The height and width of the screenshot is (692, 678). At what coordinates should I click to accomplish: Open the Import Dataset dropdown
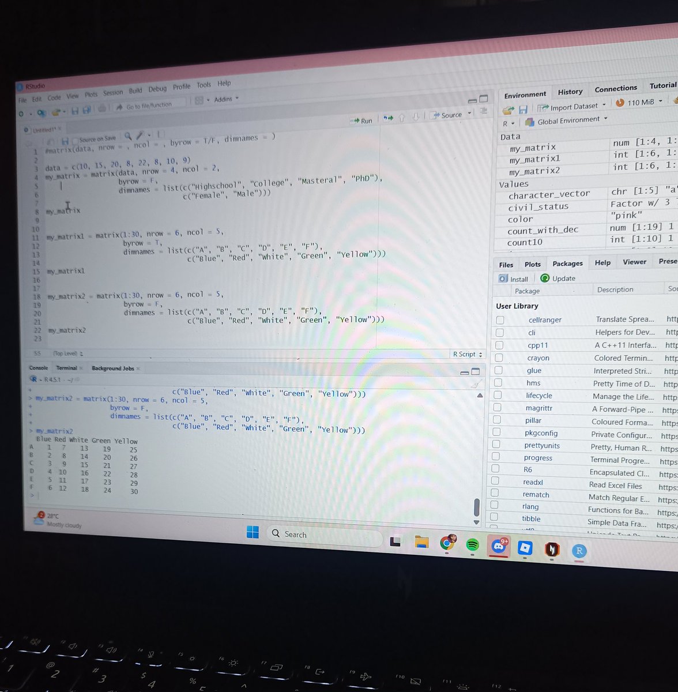(572, 107)
